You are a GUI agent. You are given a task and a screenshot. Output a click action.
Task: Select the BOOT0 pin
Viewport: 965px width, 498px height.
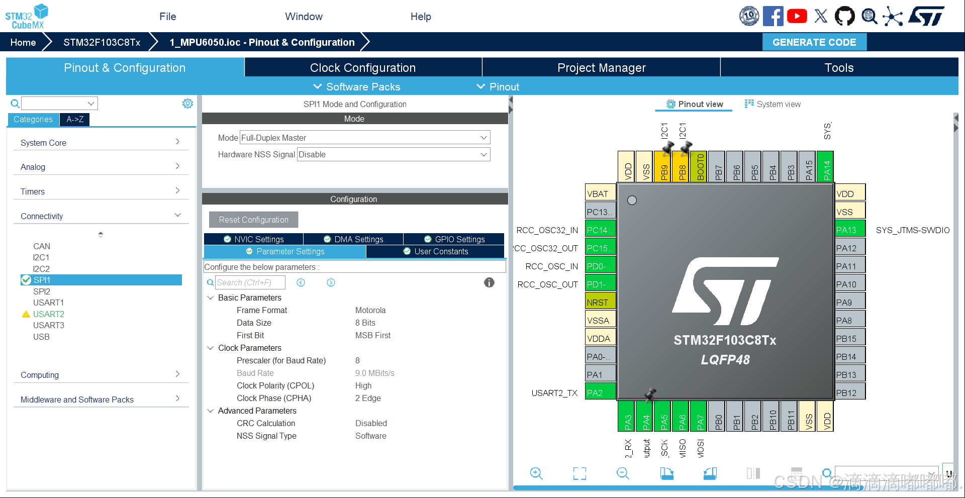pos(700,166)
